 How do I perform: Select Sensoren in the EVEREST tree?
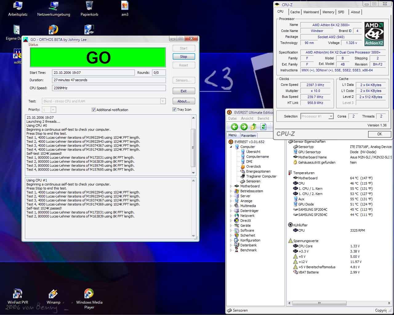[253, 181]
